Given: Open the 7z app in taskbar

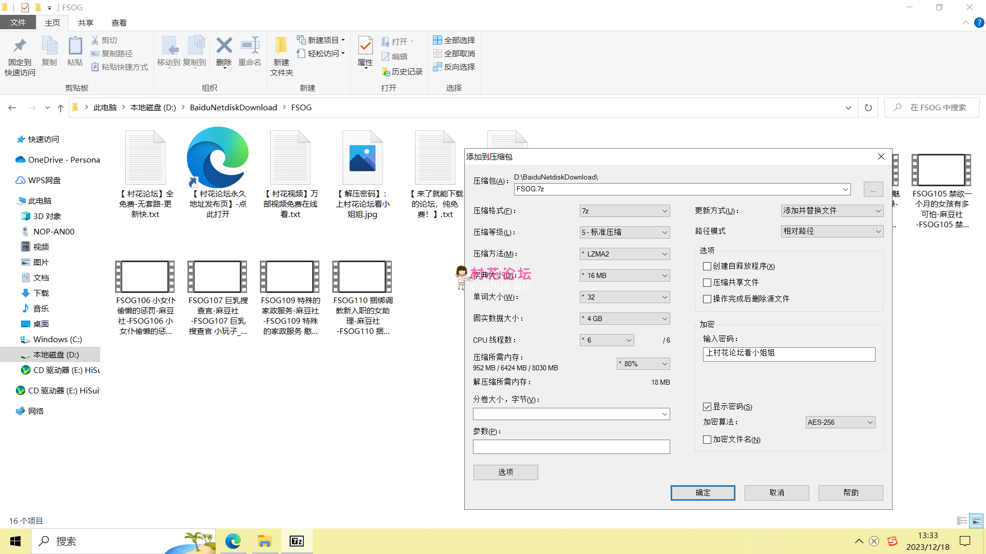Looking at the screenshot, I should [297, 541].
